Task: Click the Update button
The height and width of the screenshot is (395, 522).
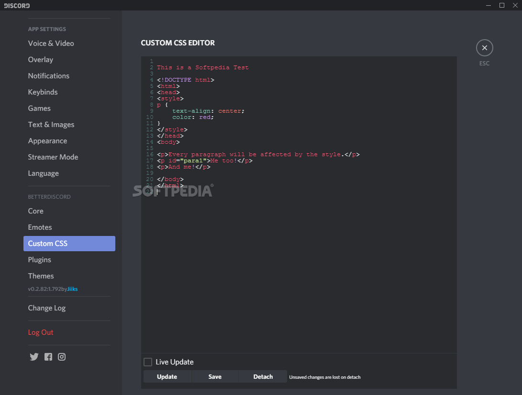Action: click(167, 376)
